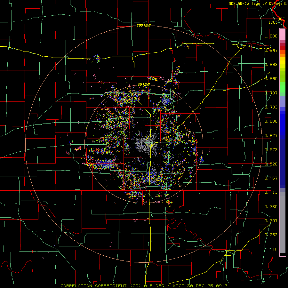This screenshot has height=288, width=288.
Task: Click the KICT radar site identifier
Action: [x=179, y=286]
